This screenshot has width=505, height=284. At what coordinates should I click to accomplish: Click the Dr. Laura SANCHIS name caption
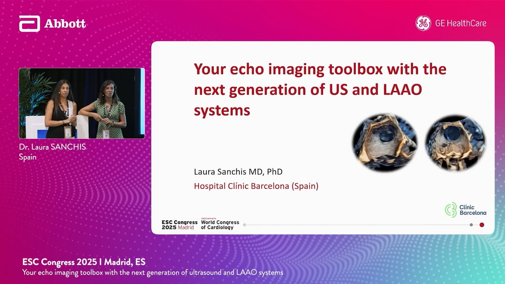pos(52,147)
